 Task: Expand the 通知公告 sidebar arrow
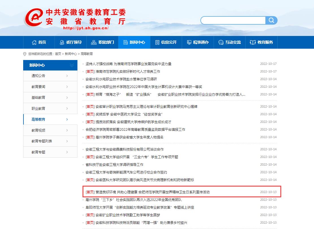[67, 76]
